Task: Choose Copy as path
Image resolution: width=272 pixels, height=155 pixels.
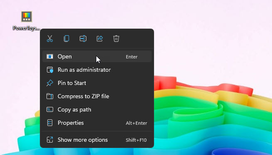Action: point(97,110)
